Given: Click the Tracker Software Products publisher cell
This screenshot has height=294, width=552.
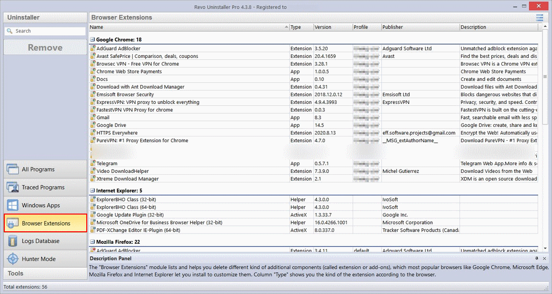Looking at the screenshot, I should (x=421, y=230).
